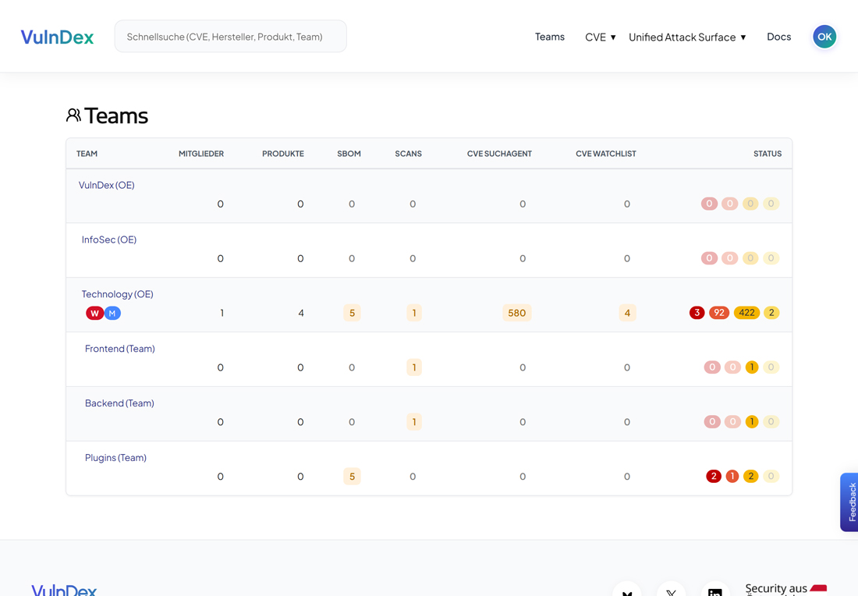858x596 pixels.
Task: Open the Technology (OE) team link
Action: [x=117, y=294]
